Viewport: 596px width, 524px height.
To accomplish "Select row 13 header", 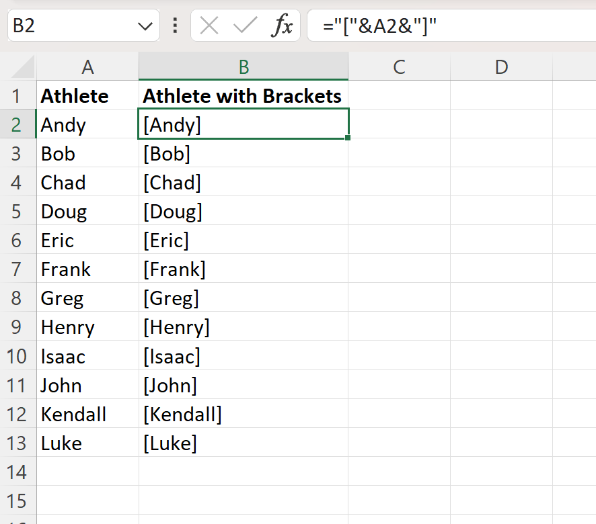I will [17, 443].
